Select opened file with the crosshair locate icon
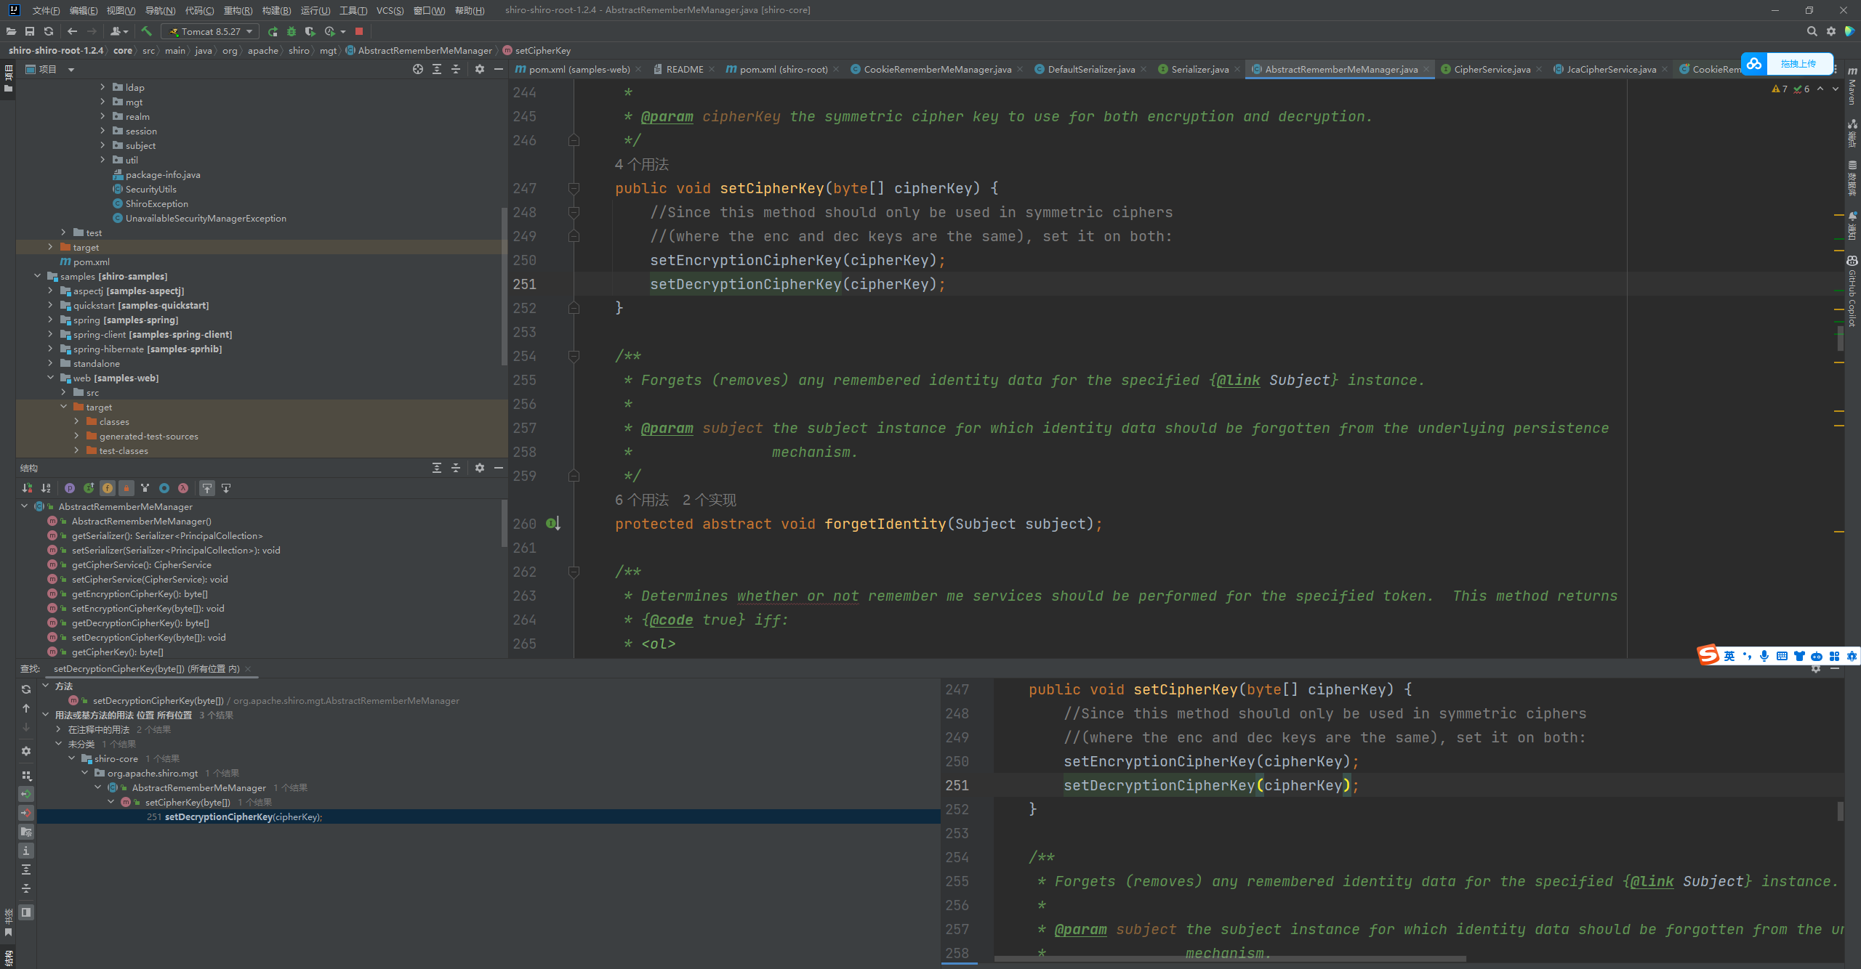This screenshot has width=1861, height=969. (x=418, y=69)
